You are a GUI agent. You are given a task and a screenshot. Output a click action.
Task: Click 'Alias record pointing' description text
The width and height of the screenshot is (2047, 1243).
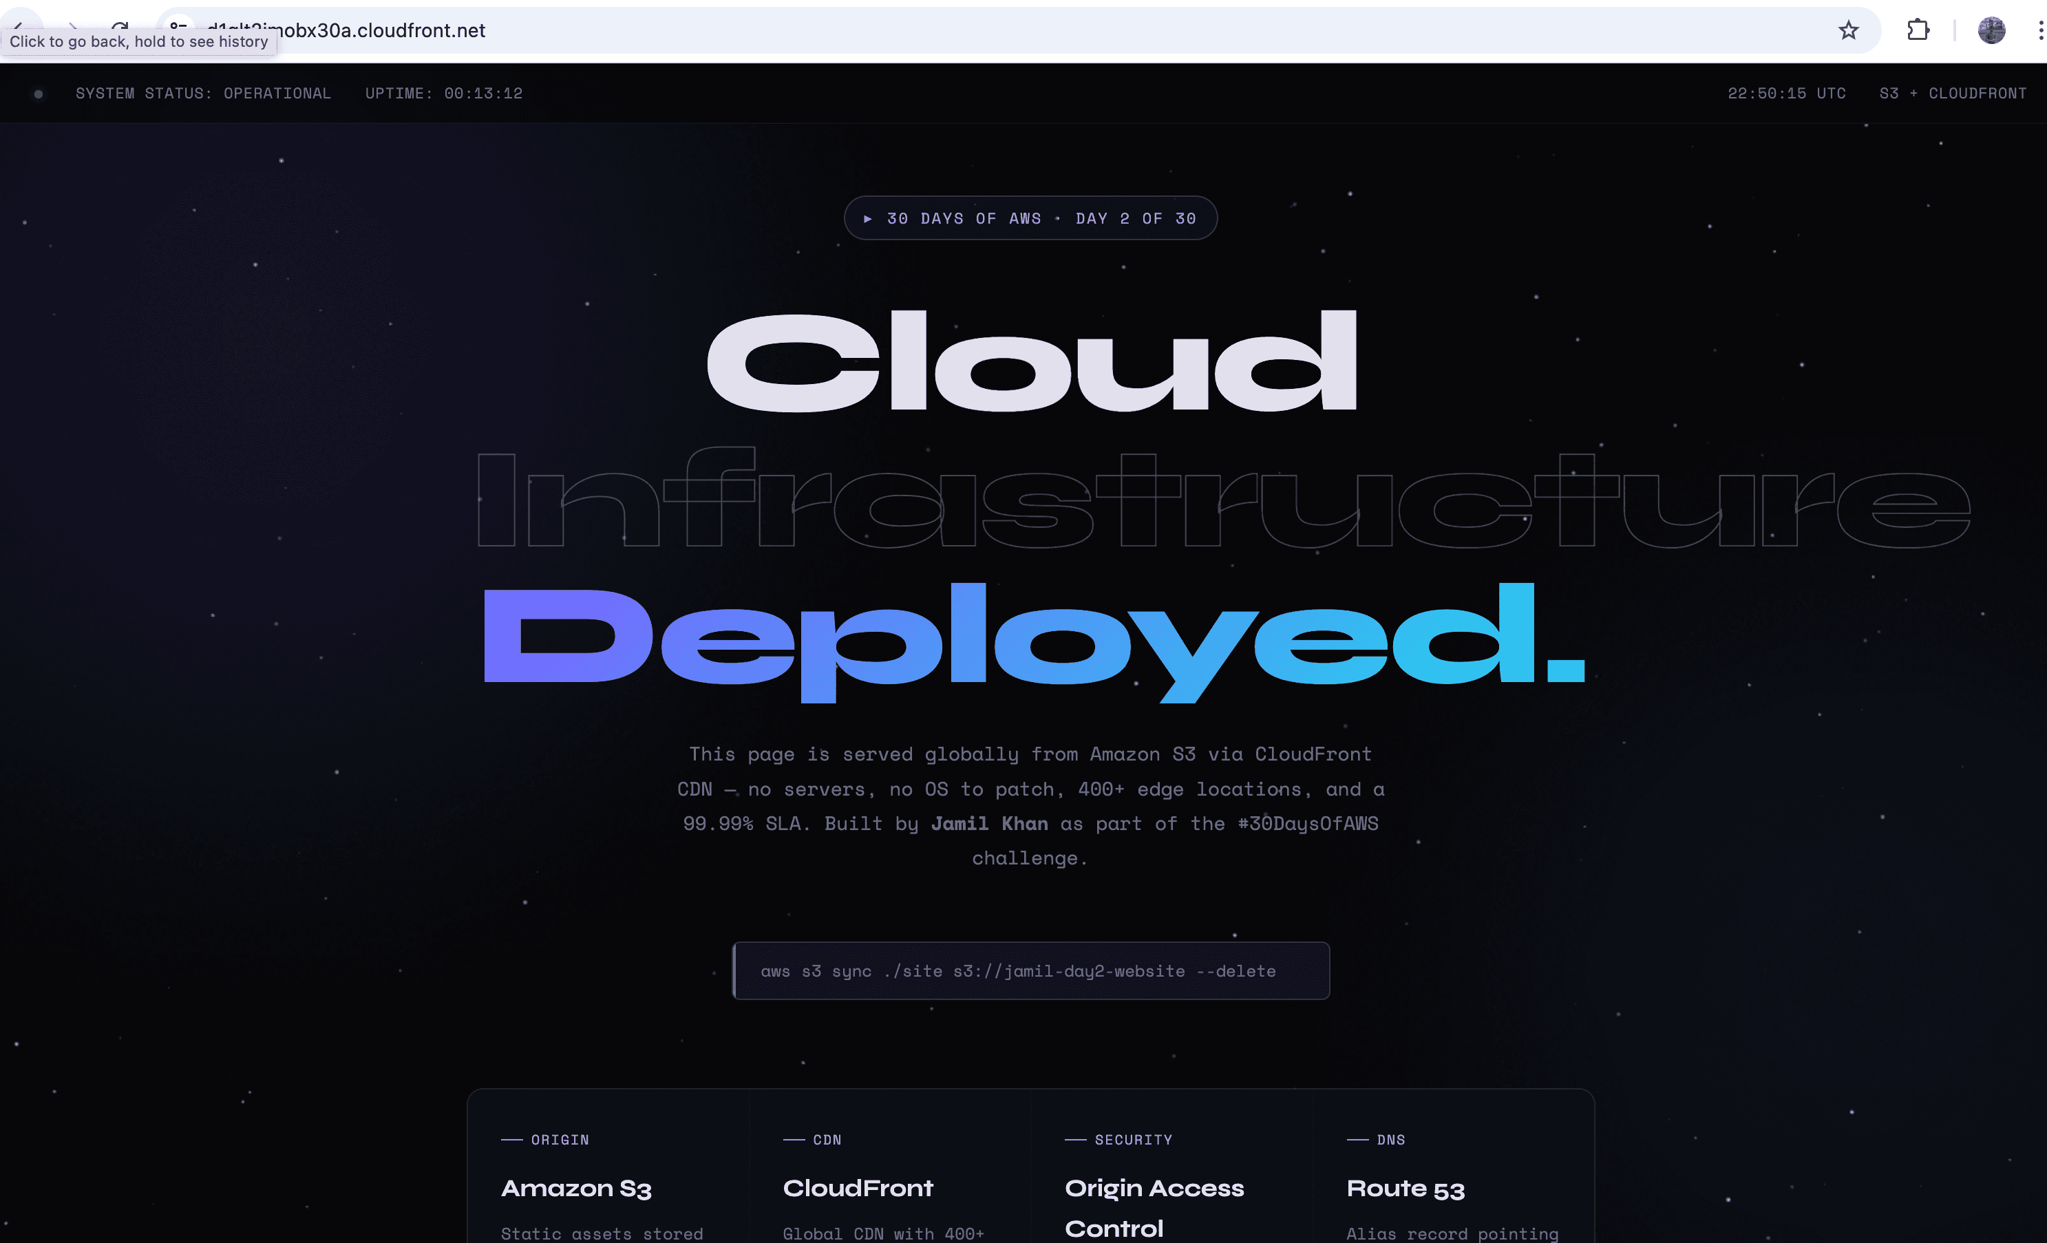(x=1452, y=1234)
